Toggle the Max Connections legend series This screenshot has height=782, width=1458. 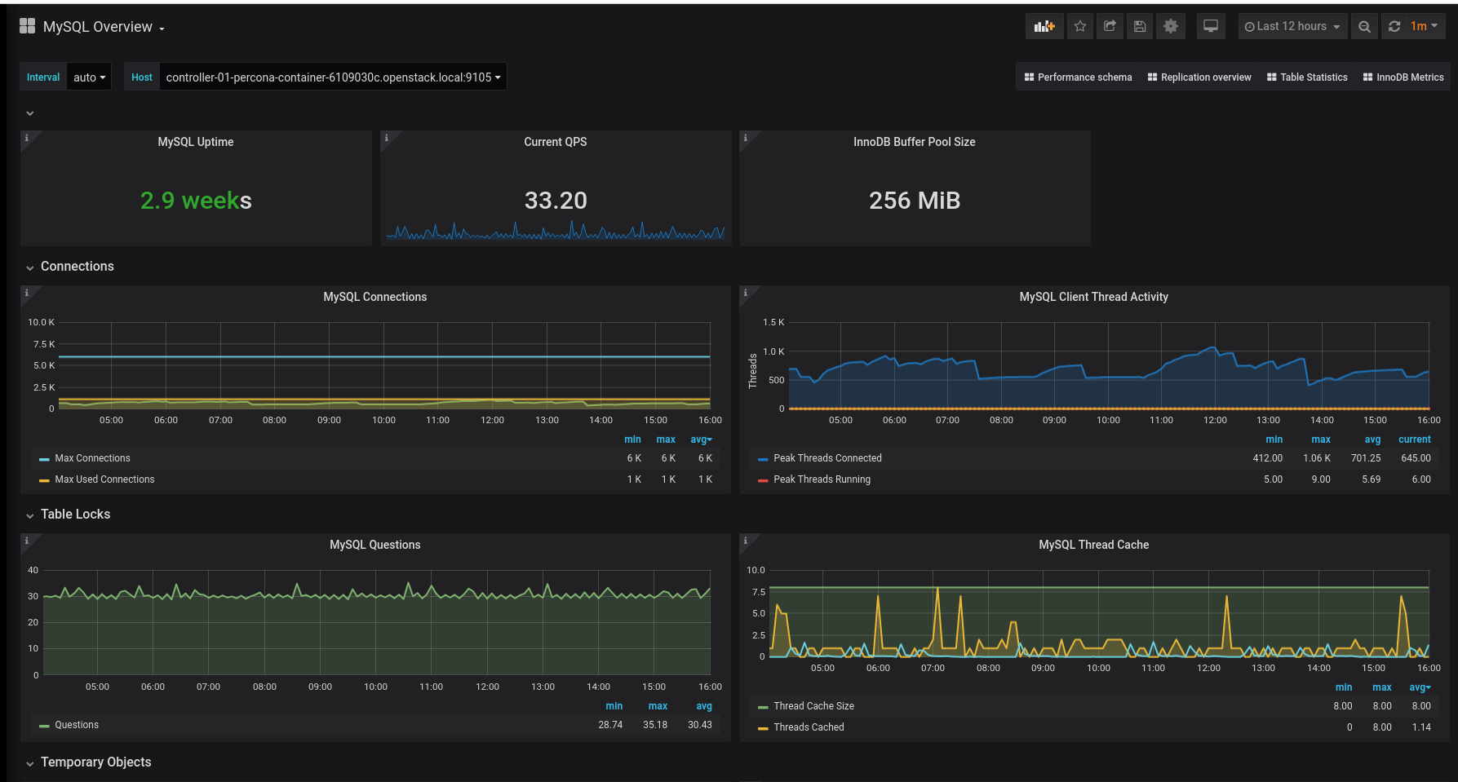point(92,458)
